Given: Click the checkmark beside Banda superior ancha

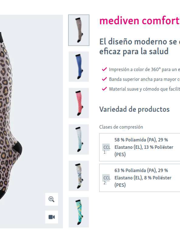Looking at the screenshot, I should [104, 79].
